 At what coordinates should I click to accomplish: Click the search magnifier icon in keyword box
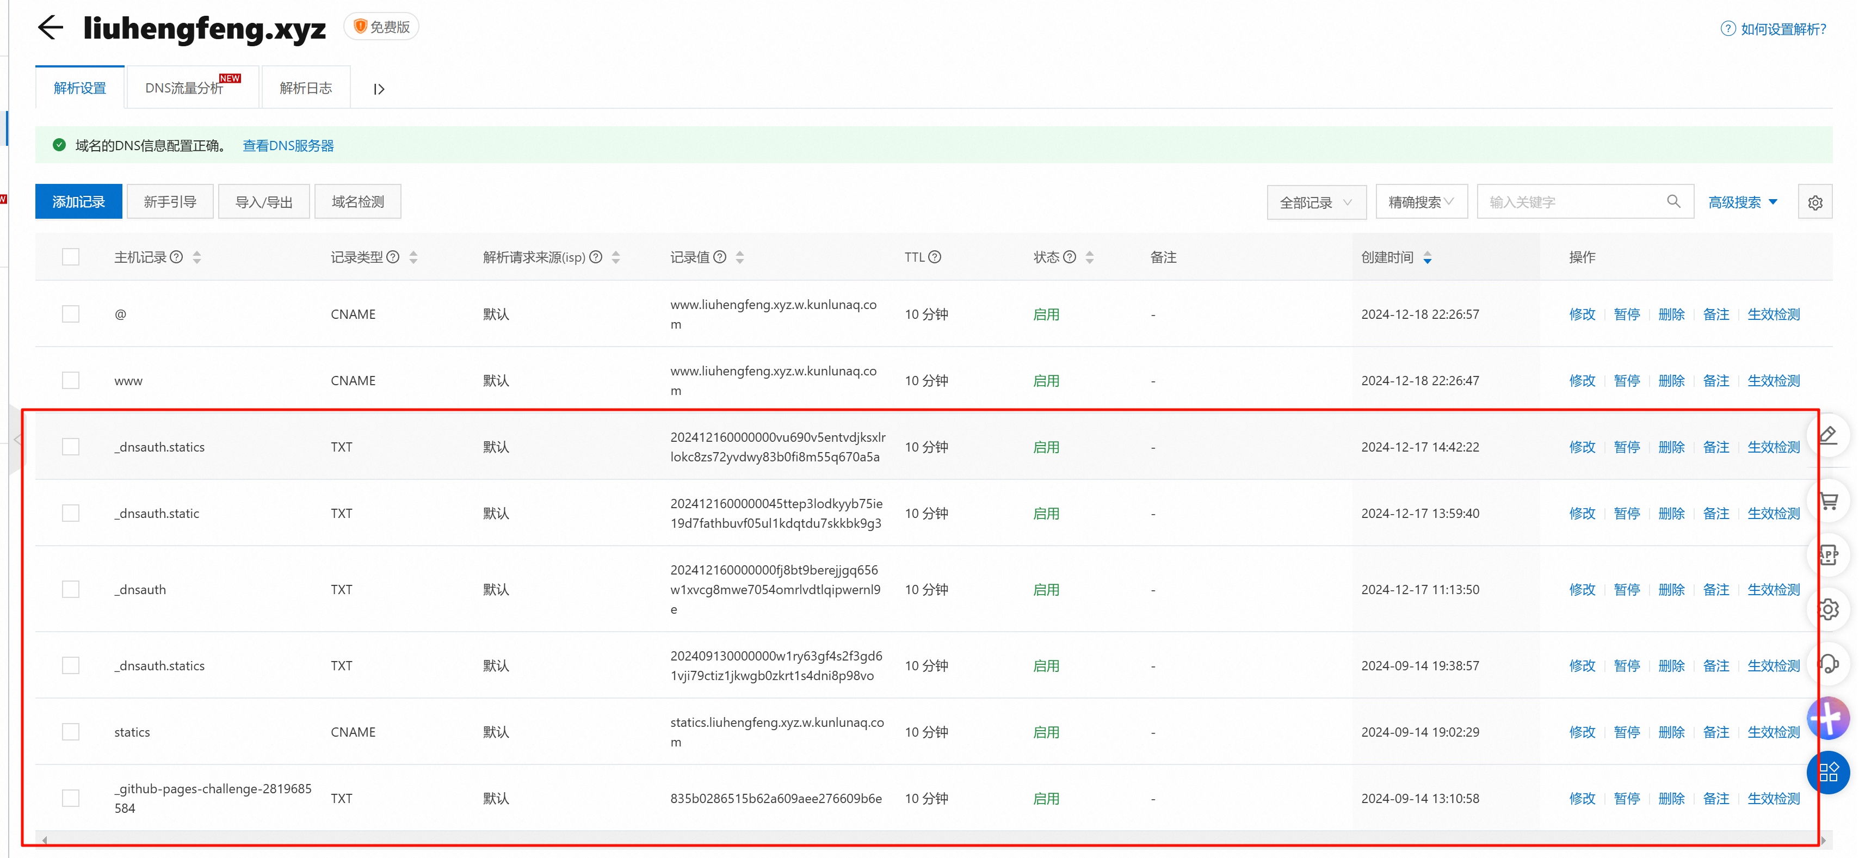coord(1673,201)
